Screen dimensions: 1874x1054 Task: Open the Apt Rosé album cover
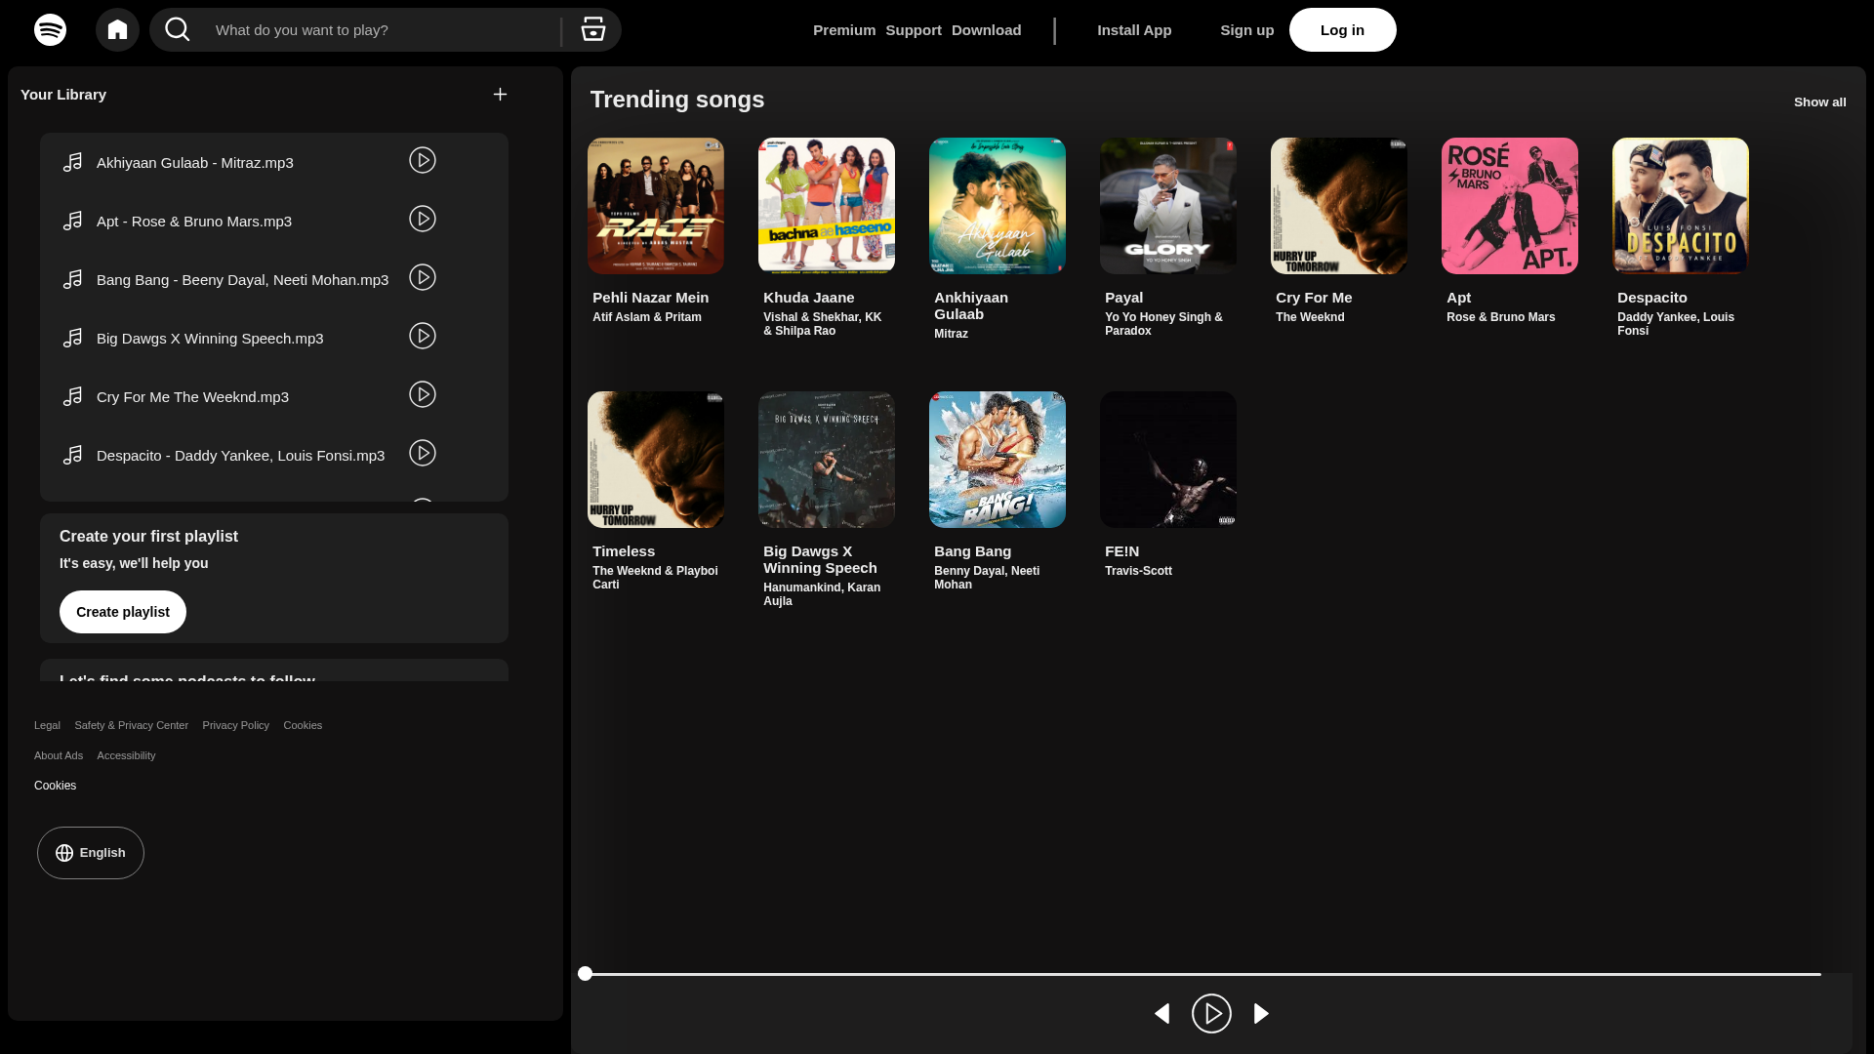click(x=1510, y=206)
